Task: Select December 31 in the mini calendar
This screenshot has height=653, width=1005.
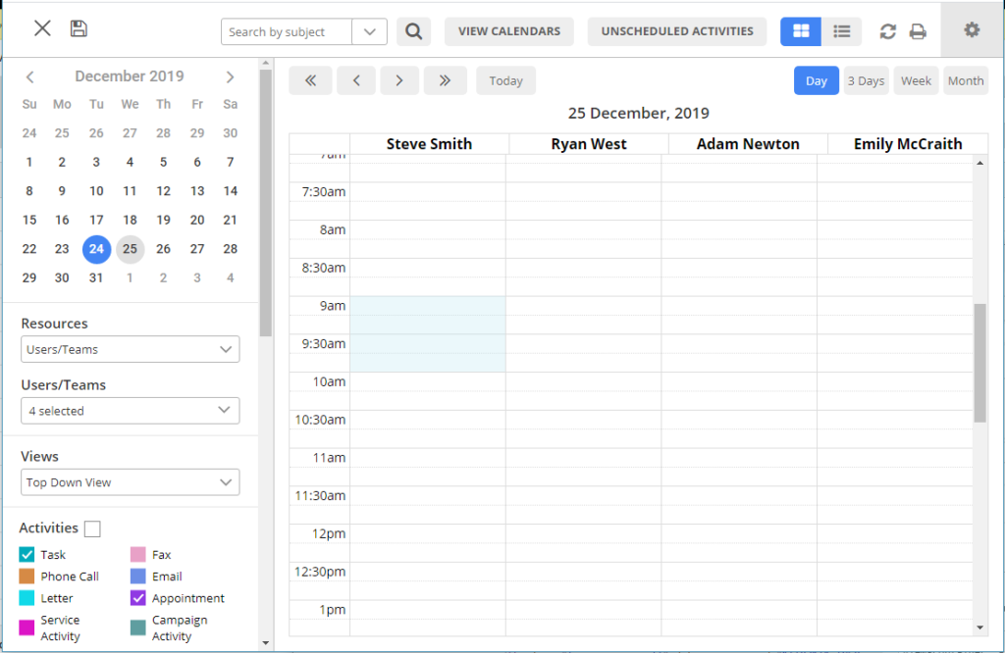Action: (96, 277)
